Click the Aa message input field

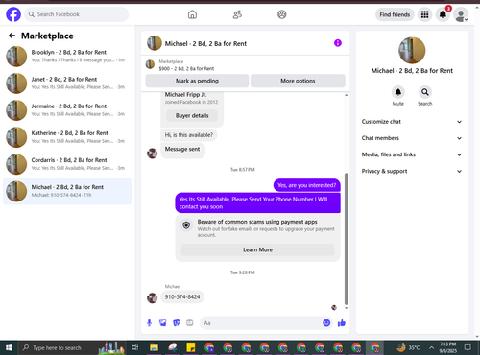261,323
